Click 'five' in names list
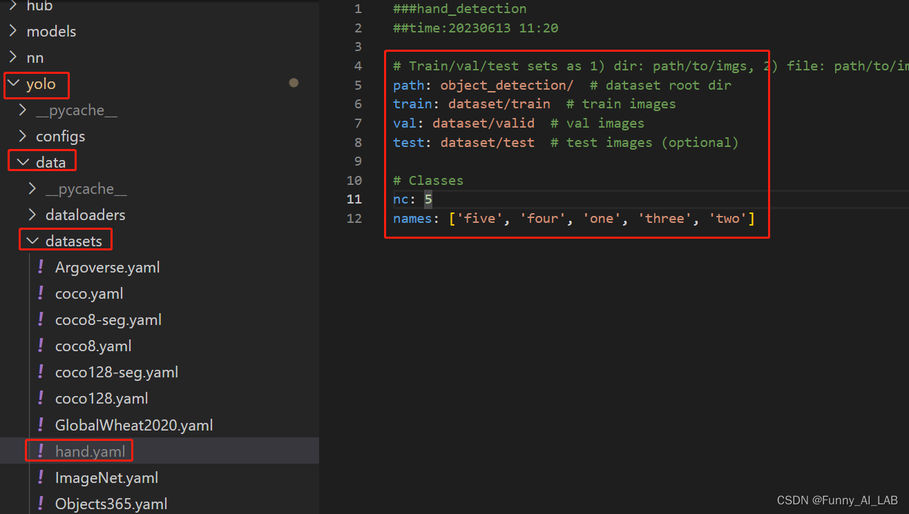This screenshot has width=909, height=514. [480, 219]
